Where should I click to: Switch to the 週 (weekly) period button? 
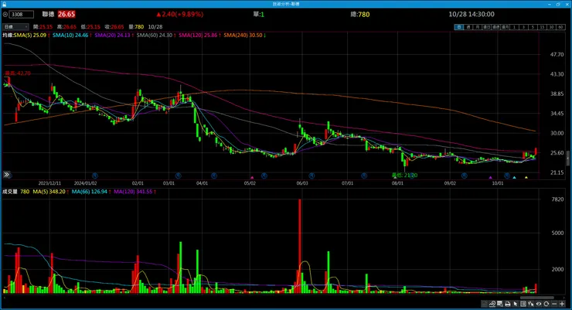pos(468,27)
